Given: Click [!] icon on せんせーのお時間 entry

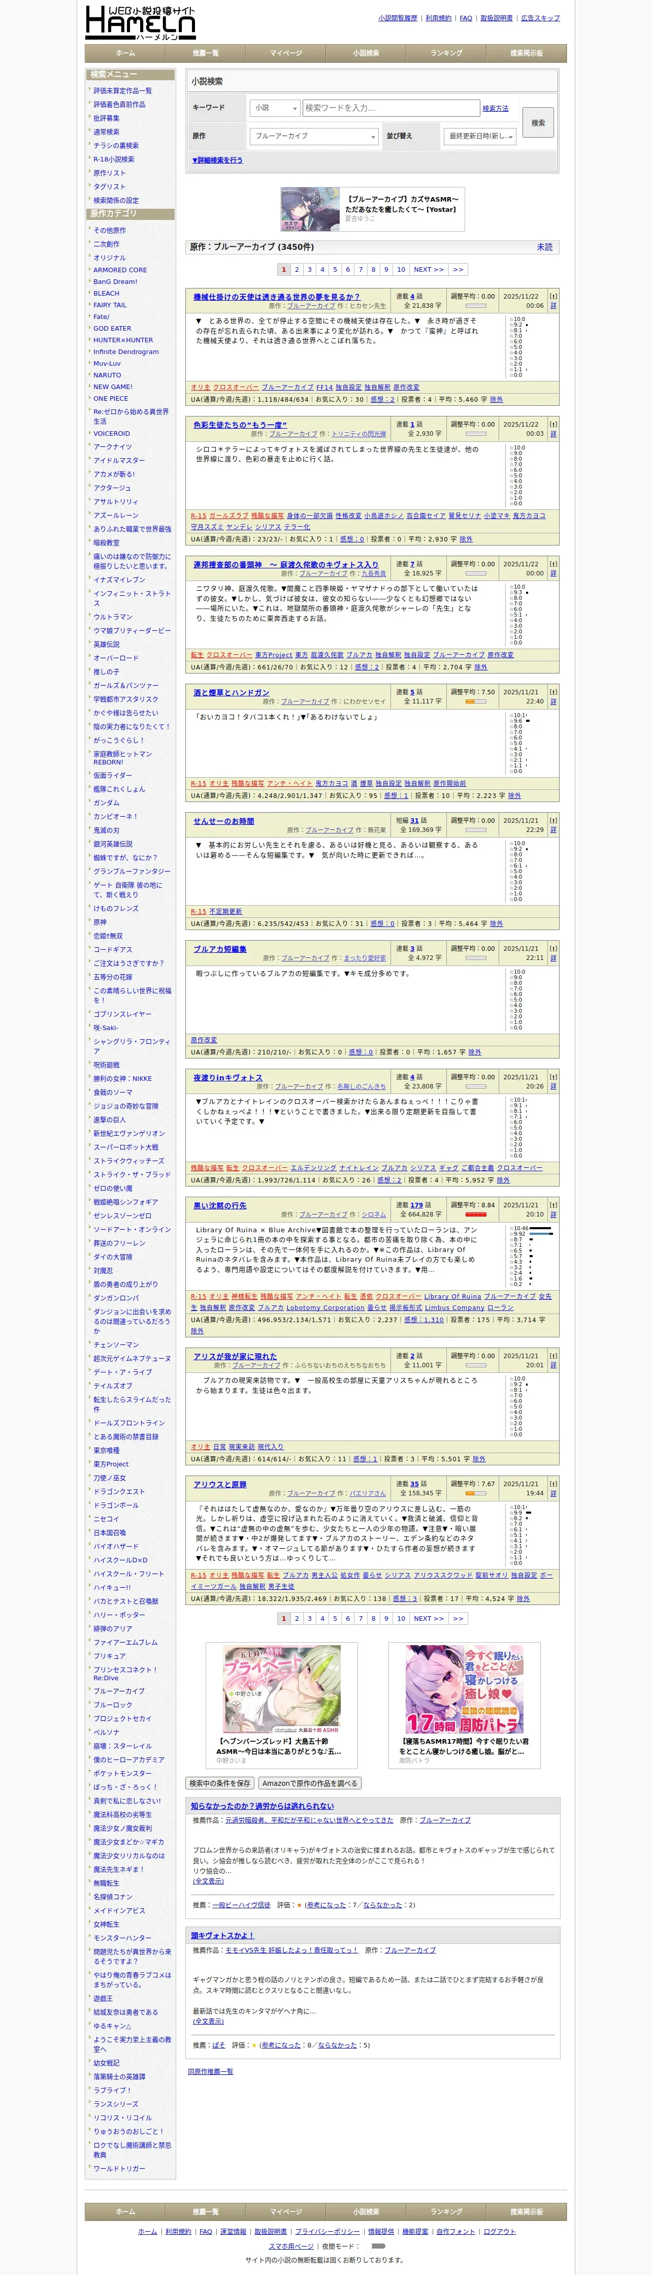Looking at the screenshot, I should click(x=553, y=820).
